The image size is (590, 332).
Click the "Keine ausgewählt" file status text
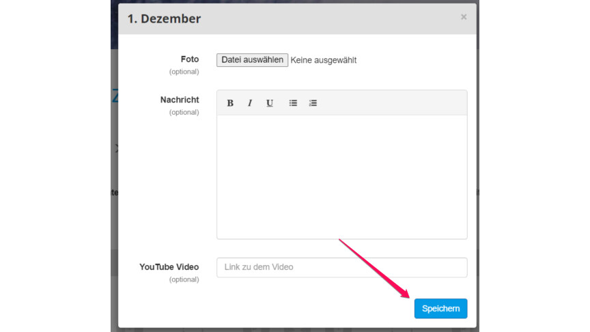click(x=324, y=60)
